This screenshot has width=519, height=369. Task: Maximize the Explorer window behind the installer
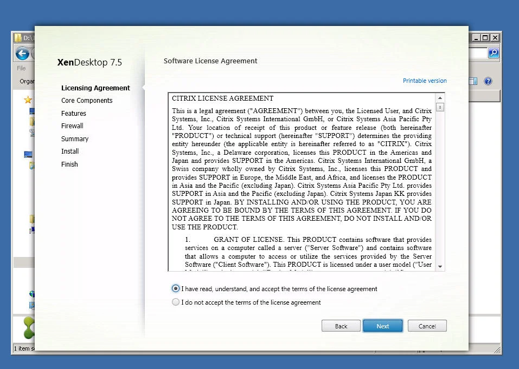point(485,38)
